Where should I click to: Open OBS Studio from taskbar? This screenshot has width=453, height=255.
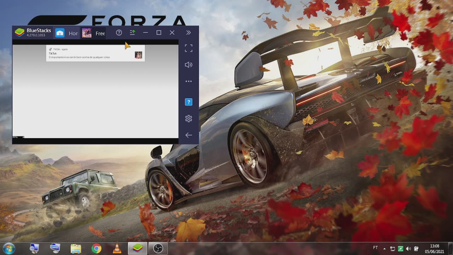pyautogui.click(x=158, y=249)
